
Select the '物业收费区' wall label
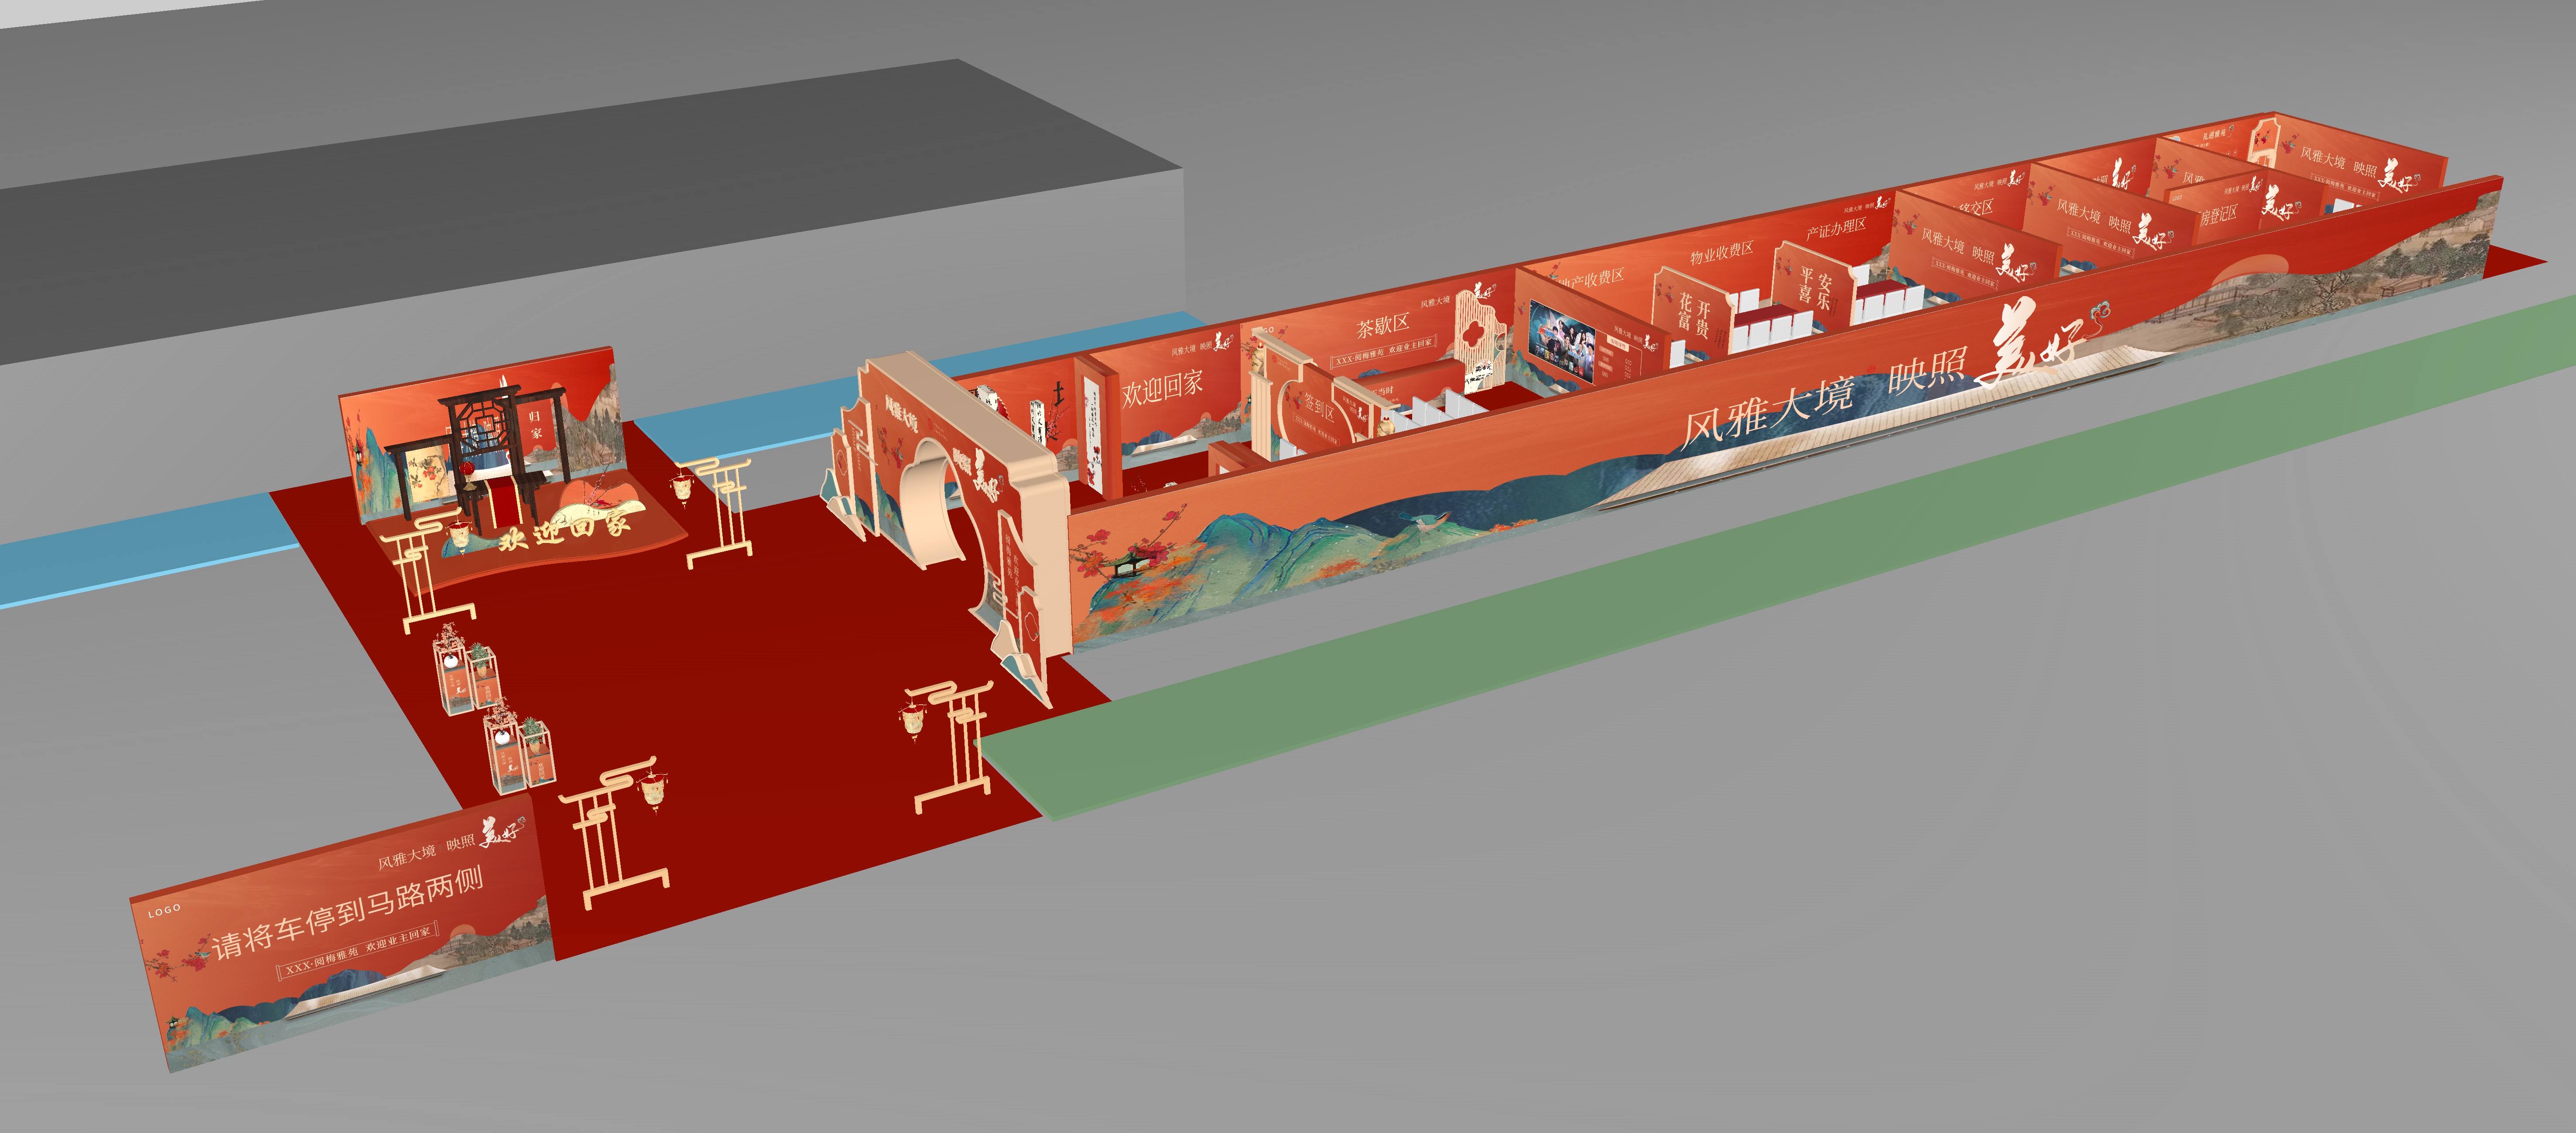[1722, 253]
